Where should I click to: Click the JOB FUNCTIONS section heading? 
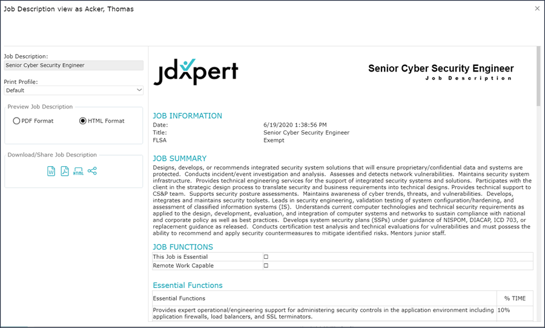[182, 247]
